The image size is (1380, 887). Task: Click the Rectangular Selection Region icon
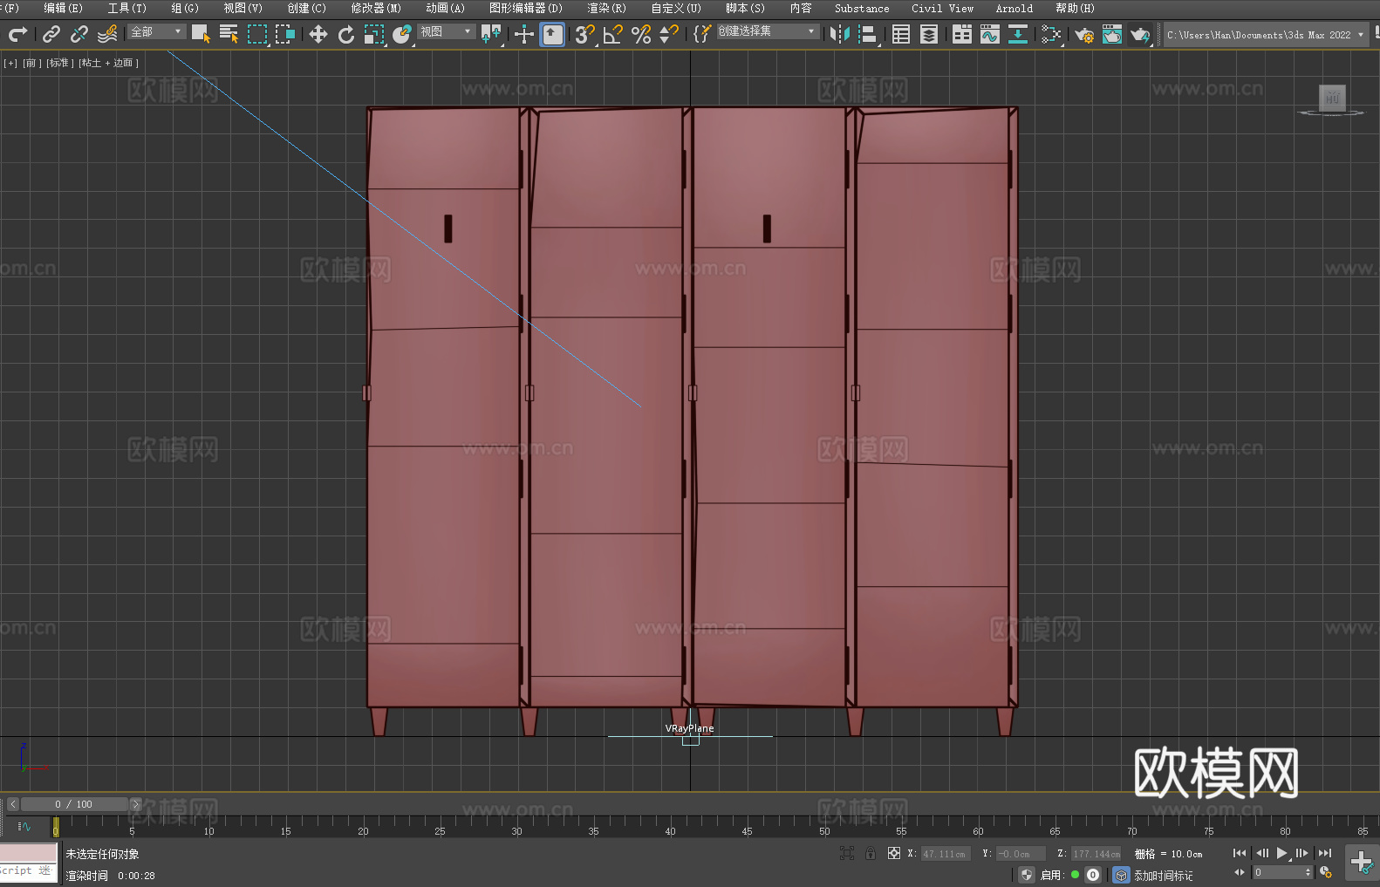(257, 34)
